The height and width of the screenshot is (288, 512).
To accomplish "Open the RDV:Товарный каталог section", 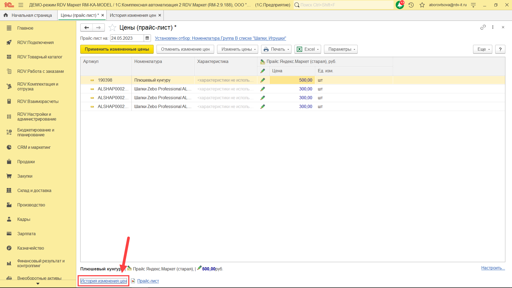I will [40, 57].
